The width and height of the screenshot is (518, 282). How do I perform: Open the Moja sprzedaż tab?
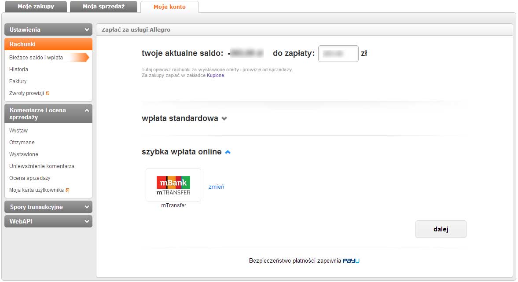(103, 7)
